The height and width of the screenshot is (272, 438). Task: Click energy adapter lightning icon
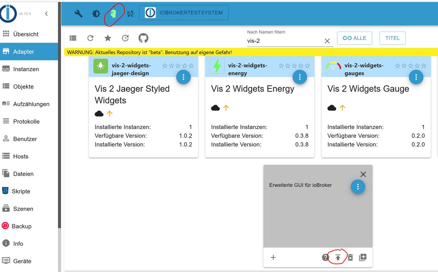click(x=217, y=66)
